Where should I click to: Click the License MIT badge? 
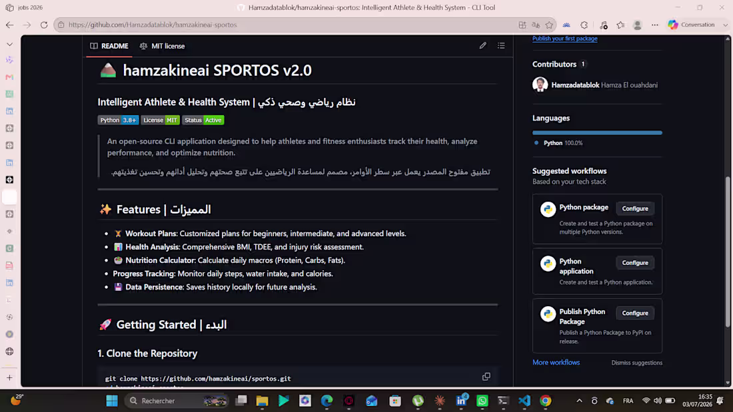click(x=161, y=120)
